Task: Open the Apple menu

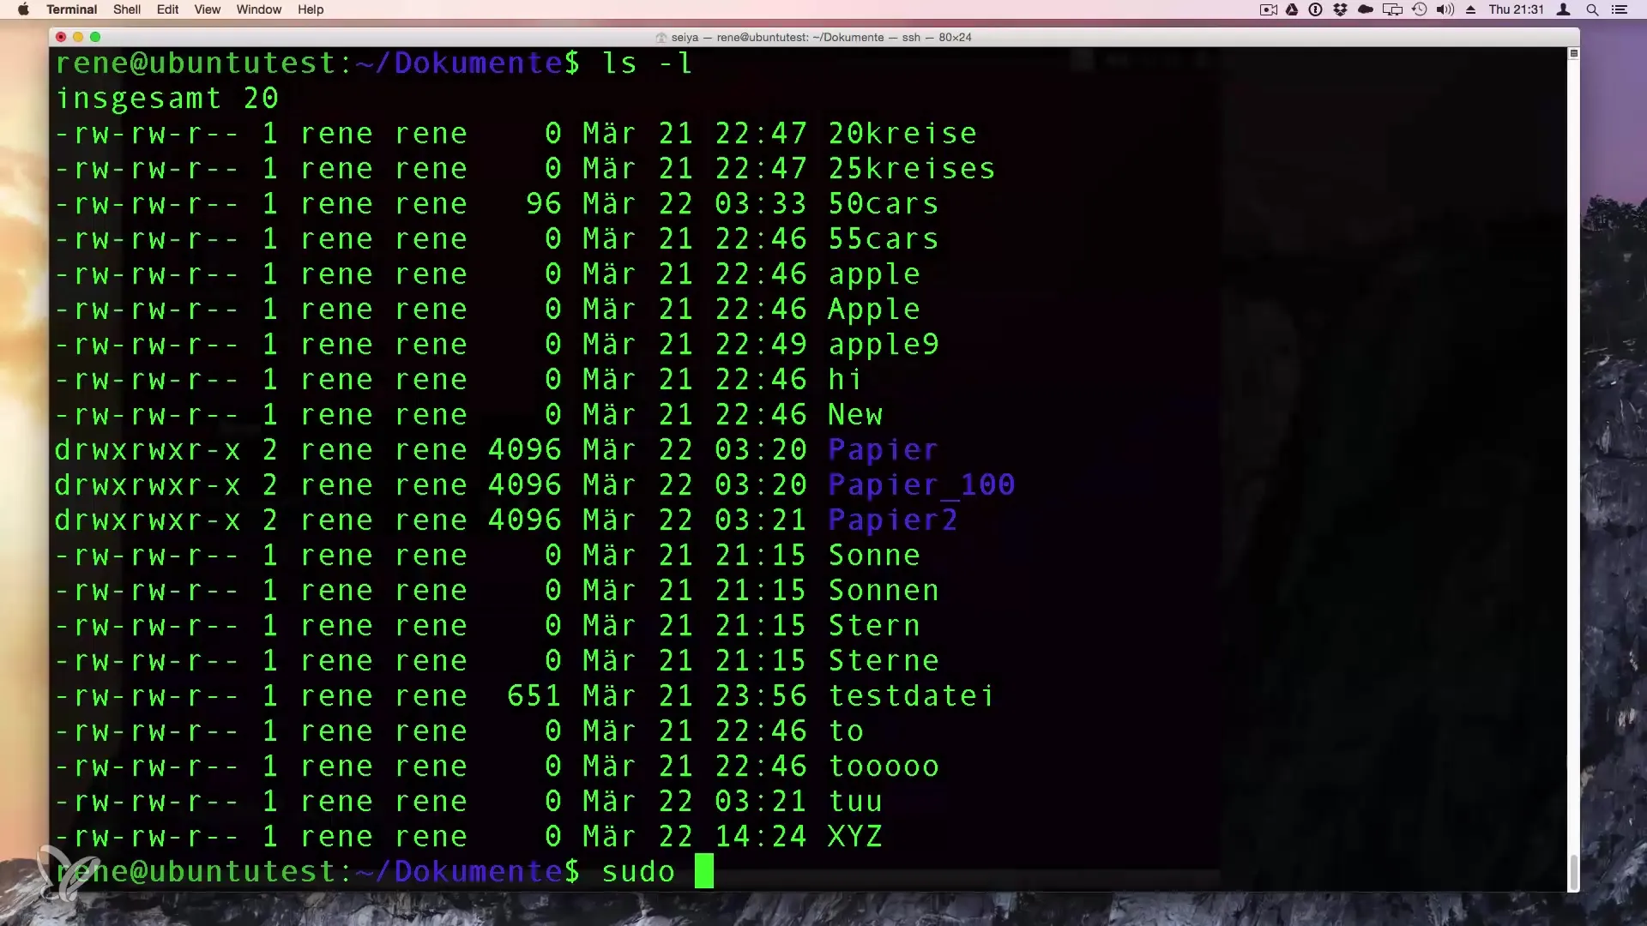Action: click(x=23, y=9)
